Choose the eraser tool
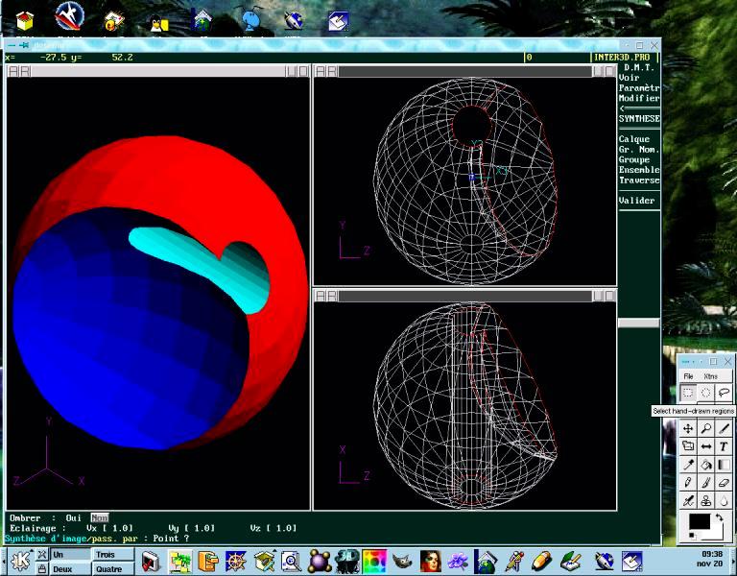This screenshot has width=737, height=576. point(724,483)
